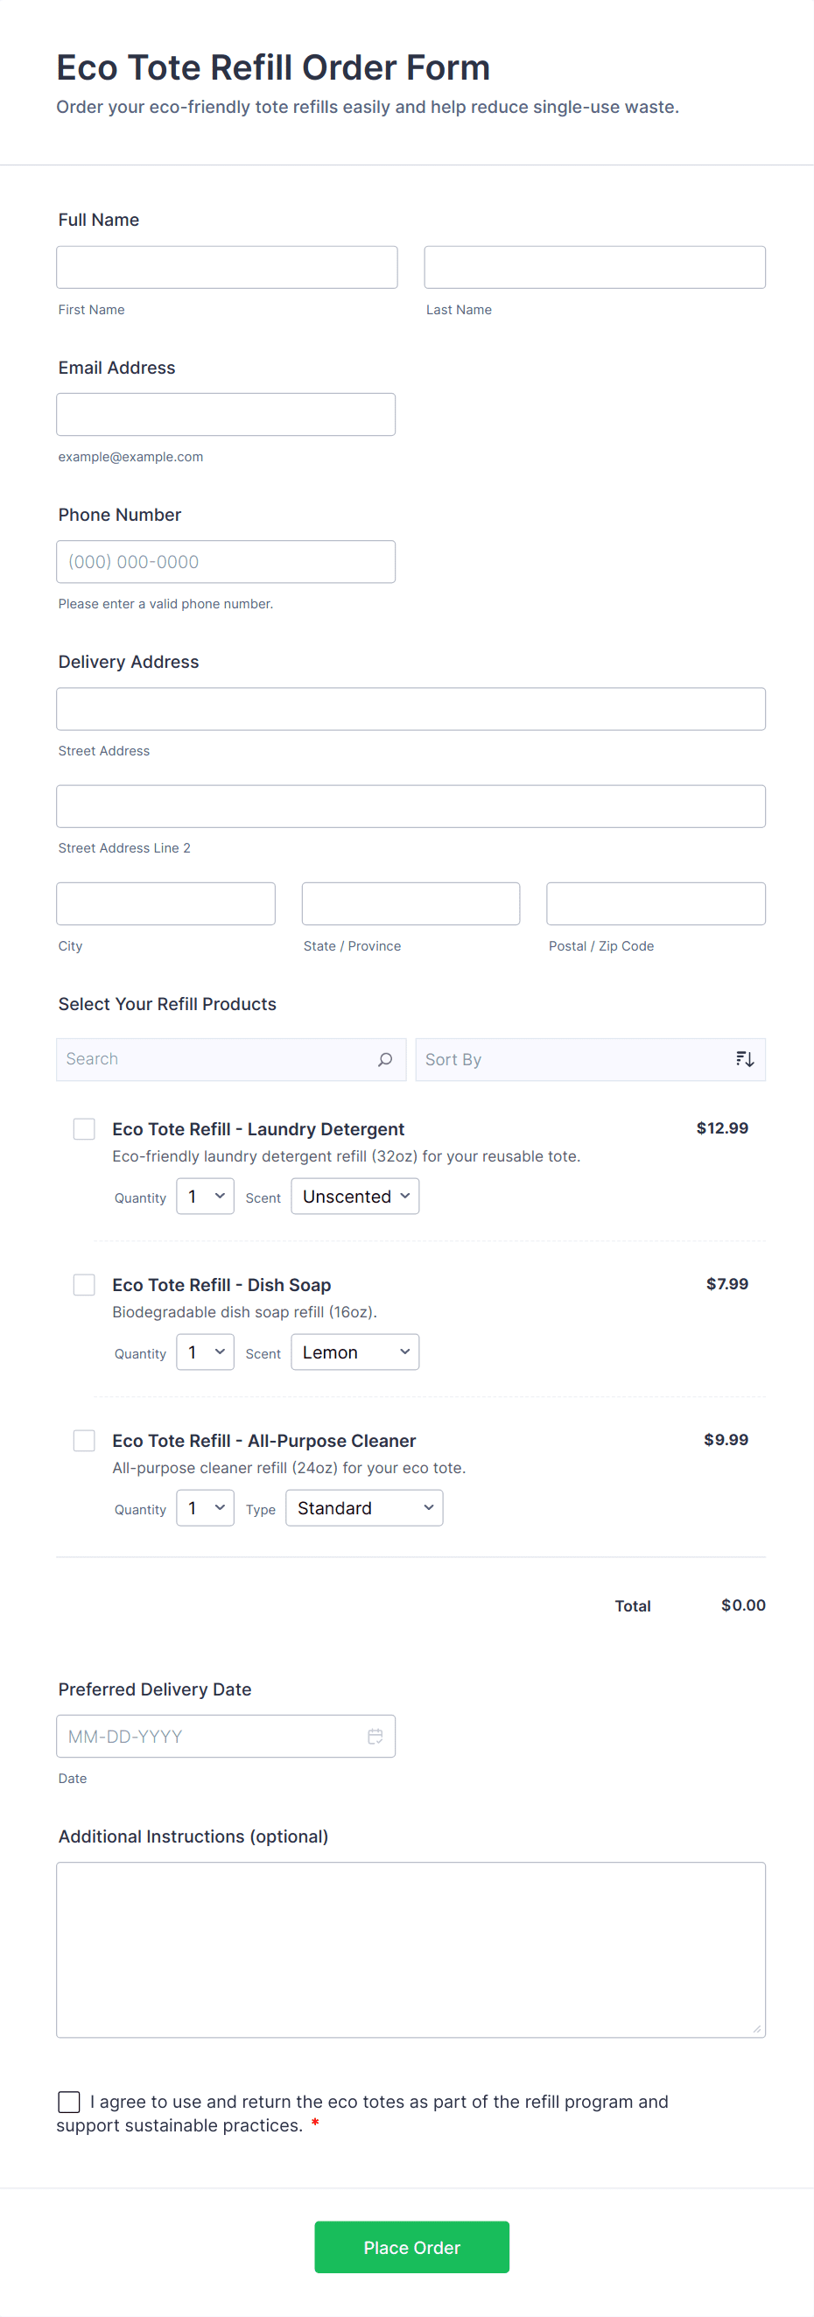The height and width of the screenshot is (2317, 814).
Task: Expand the Standard type dropdown
Action: [x=364, y=1507]
